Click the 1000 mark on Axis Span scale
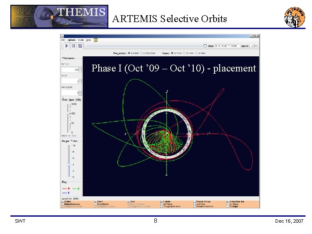This screenshot has height=234, width=312. 74,104
